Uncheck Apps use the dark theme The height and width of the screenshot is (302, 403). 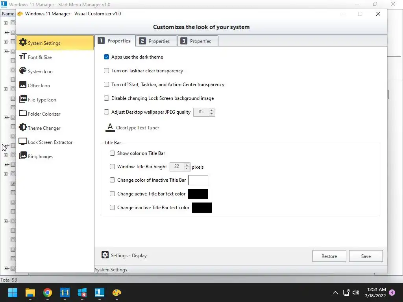(106, 57)
